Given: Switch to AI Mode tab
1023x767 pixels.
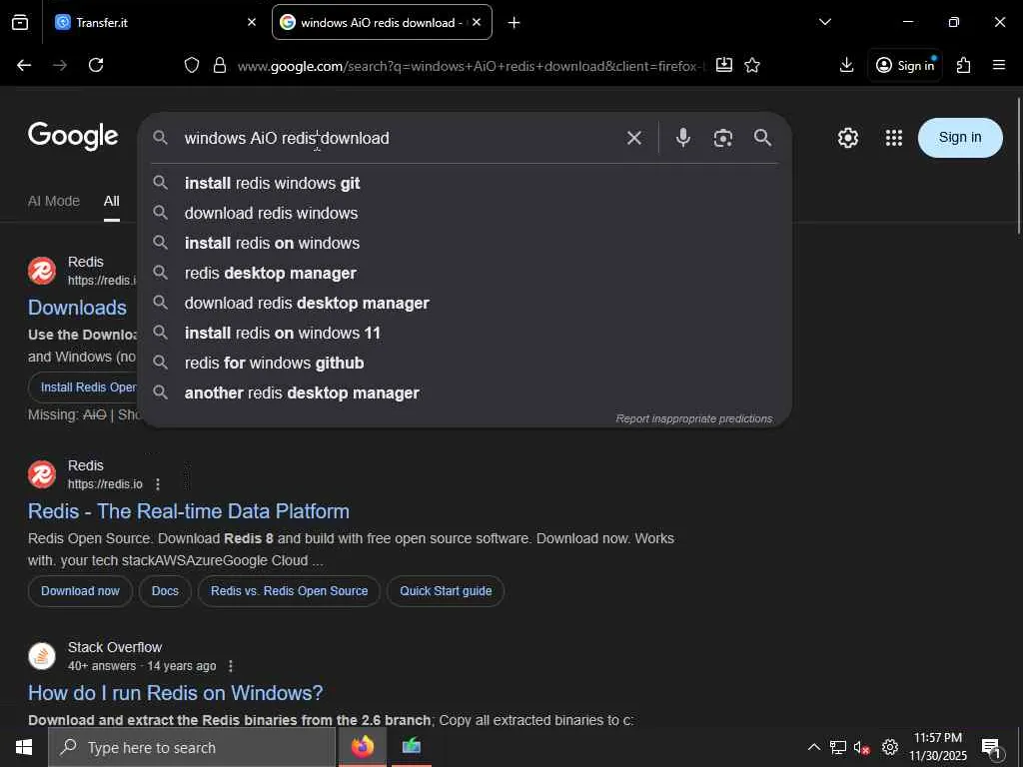Looking at the screenshot, I should point(54,201).
